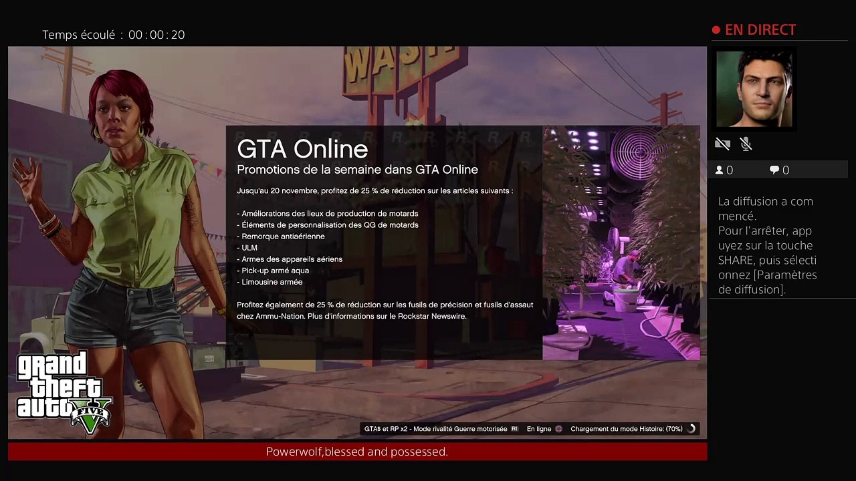
Task: Click the 'Jusqu'au 20 novembre' discount line
Action: click(374, 191)
